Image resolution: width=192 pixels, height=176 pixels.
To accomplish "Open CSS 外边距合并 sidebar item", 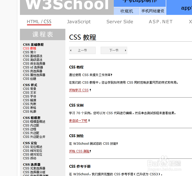I will tap(34, 137).
